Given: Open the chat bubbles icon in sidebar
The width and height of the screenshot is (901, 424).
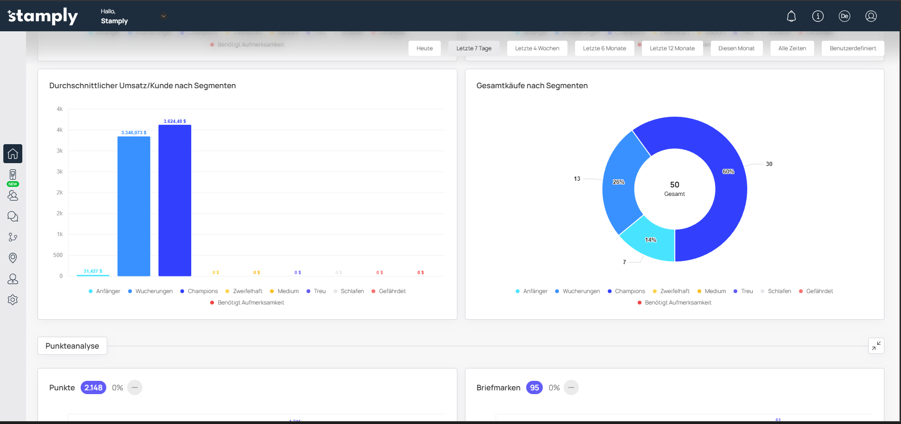Looking at the screenshot, I should [13, 216].
